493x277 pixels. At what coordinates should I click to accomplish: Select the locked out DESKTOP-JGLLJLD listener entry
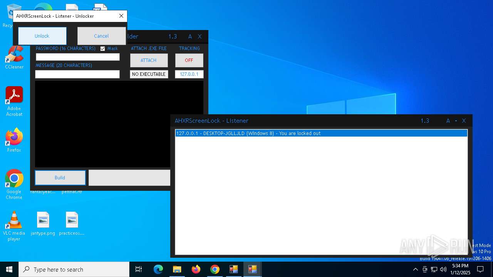(321, 133)
